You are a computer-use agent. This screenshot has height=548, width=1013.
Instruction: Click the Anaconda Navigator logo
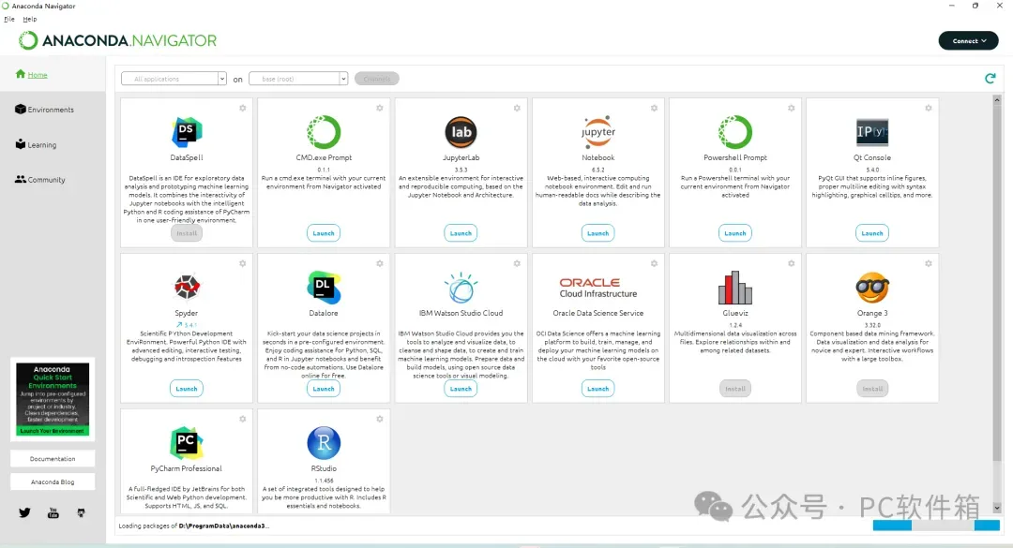117,40
